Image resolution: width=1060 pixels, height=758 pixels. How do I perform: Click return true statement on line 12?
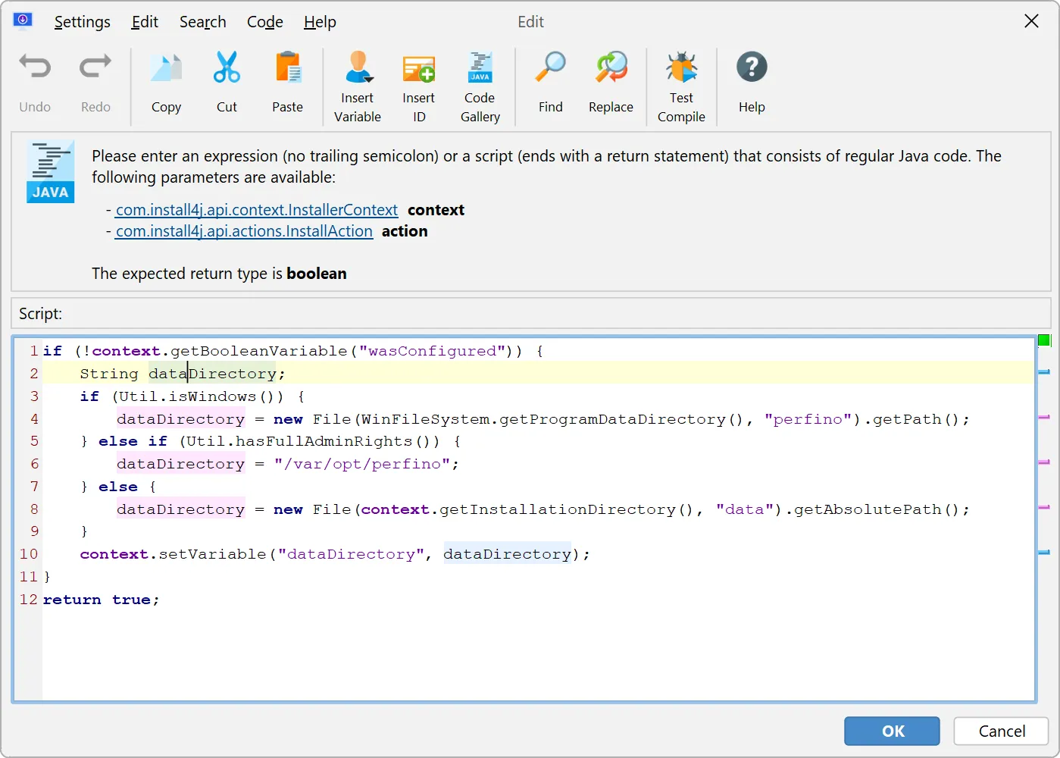tap(101, 600)
